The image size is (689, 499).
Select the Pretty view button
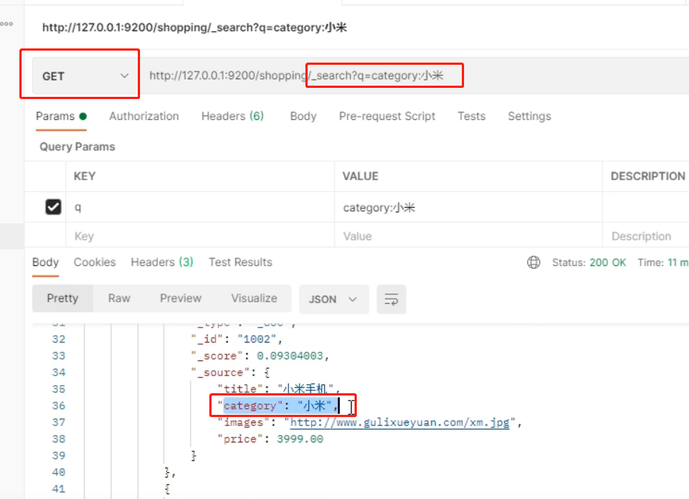tap(63, 298)
